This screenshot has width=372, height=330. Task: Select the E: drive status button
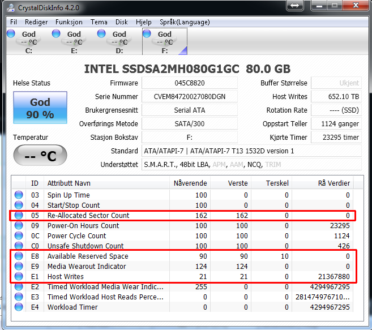pos(74,42)
